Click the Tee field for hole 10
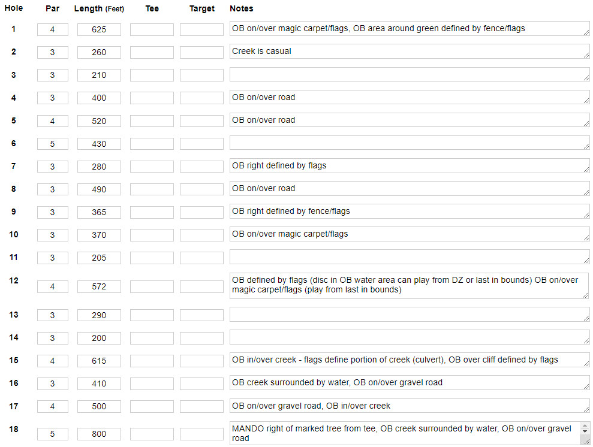 tap(152, 235)
